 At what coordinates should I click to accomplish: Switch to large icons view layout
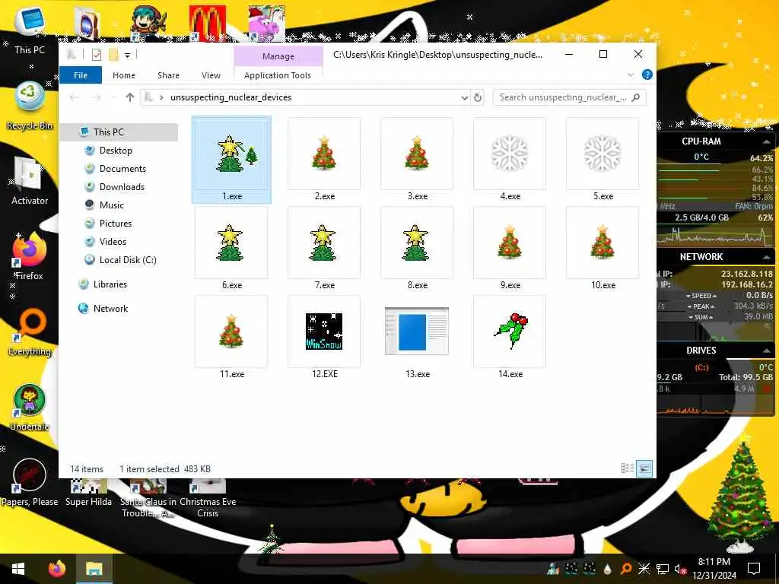point(644,468)
